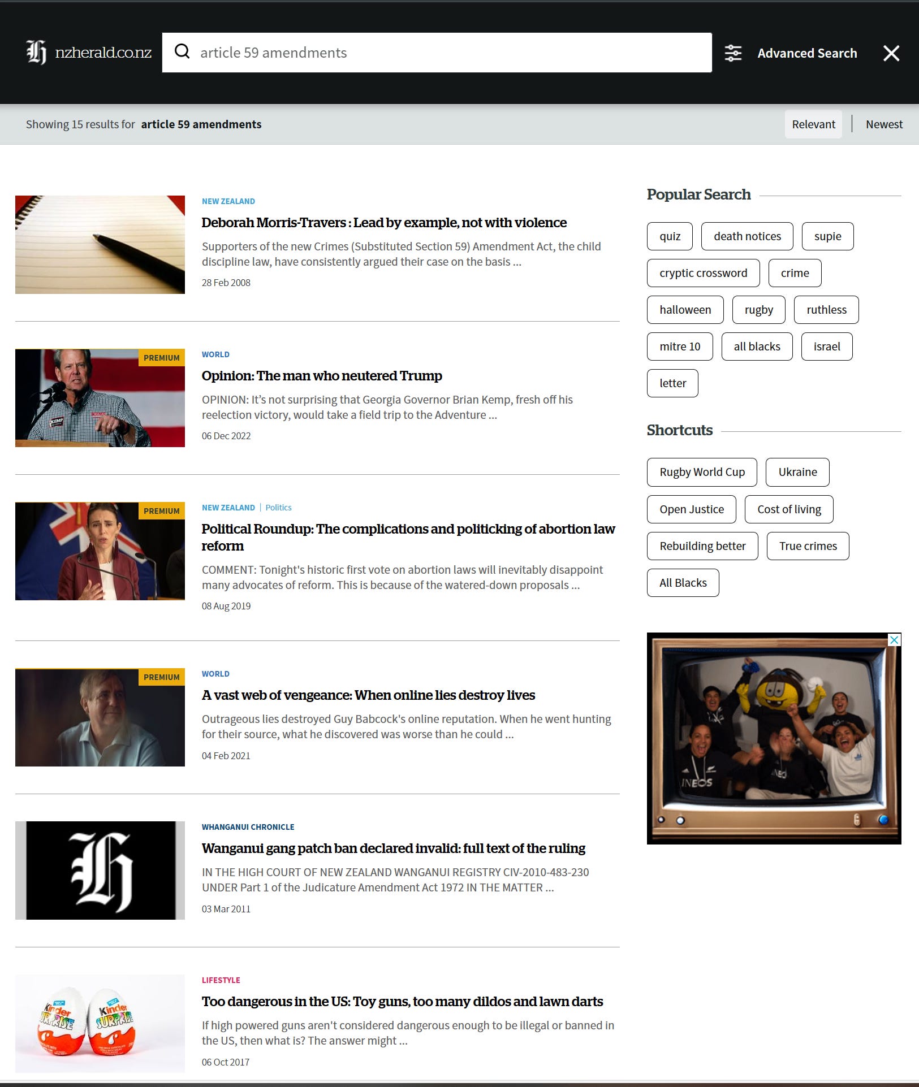Click the NZ Herald logo icon
919x1087 pixels.
36,53
